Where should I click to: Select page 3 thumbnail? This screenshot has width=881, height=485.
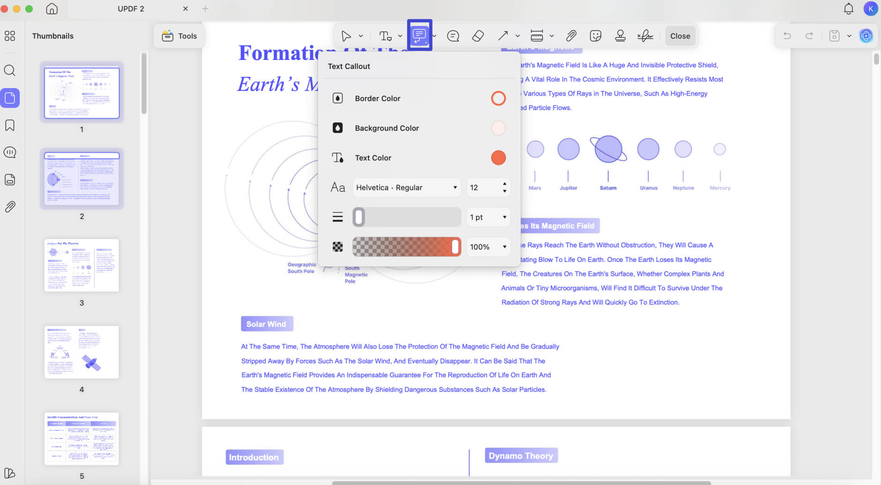pos(82,265)
